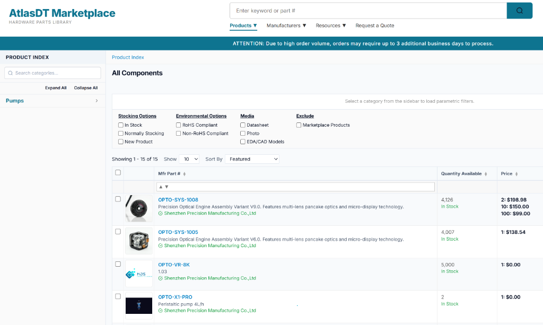Check EDA/CAD Models filter
543x325 pixels.
[243, 142]
